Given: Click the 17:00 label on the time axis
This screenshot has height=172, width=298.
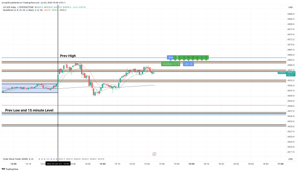Looking at the screenshot, I should (x=280, y=163).
